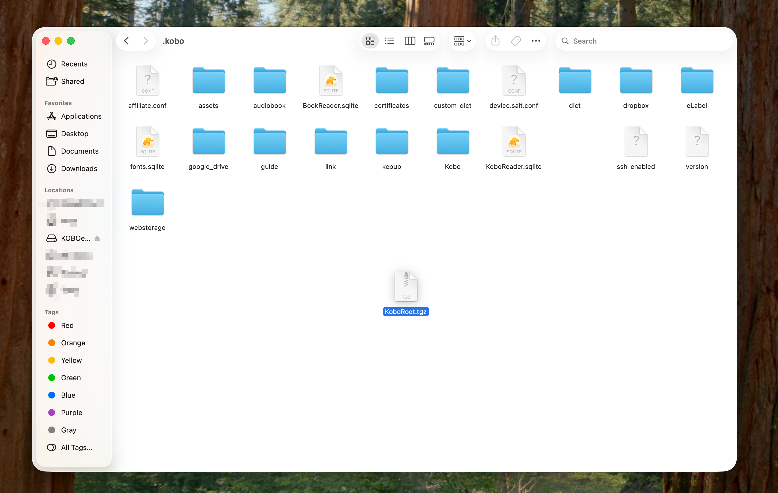The height and width of the screenshot is (493, 778).
Task: Switch to list view
Action: 390,41
